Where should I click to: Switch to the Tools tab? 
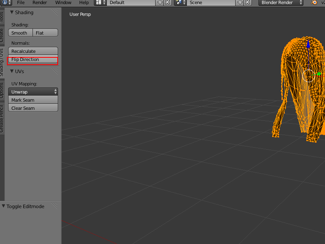[2, 17]
